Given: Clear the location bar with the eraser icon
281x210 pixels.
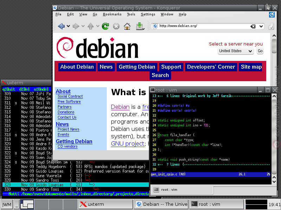Looking at the screenshot, I should point(253,27).
